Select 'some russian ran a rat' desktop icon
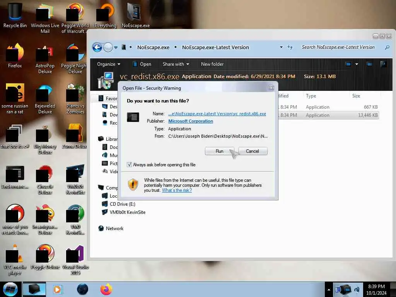The image size is (396, 297). 15,99
